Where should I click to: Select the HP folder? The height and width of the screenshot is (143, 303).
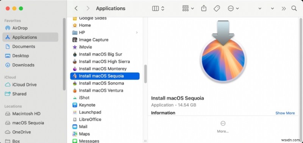105,33
